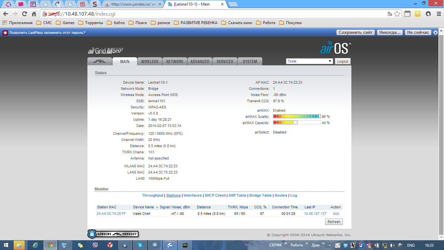Sort table by Device Name column
Image resolution: width=444 pixels, height=250 pixels.
coord(143,207)
